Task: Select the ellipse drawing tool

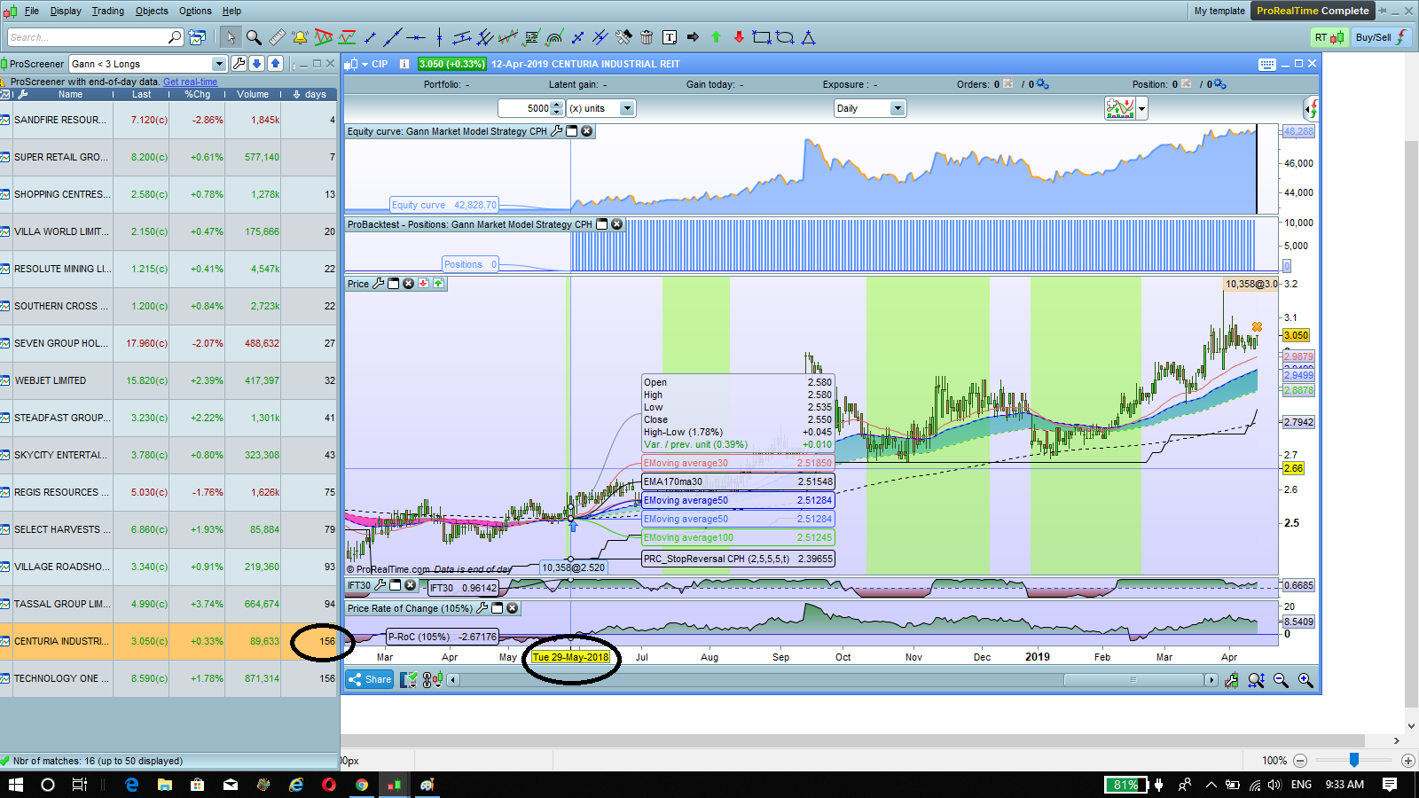Action: (x=785, y=37)
